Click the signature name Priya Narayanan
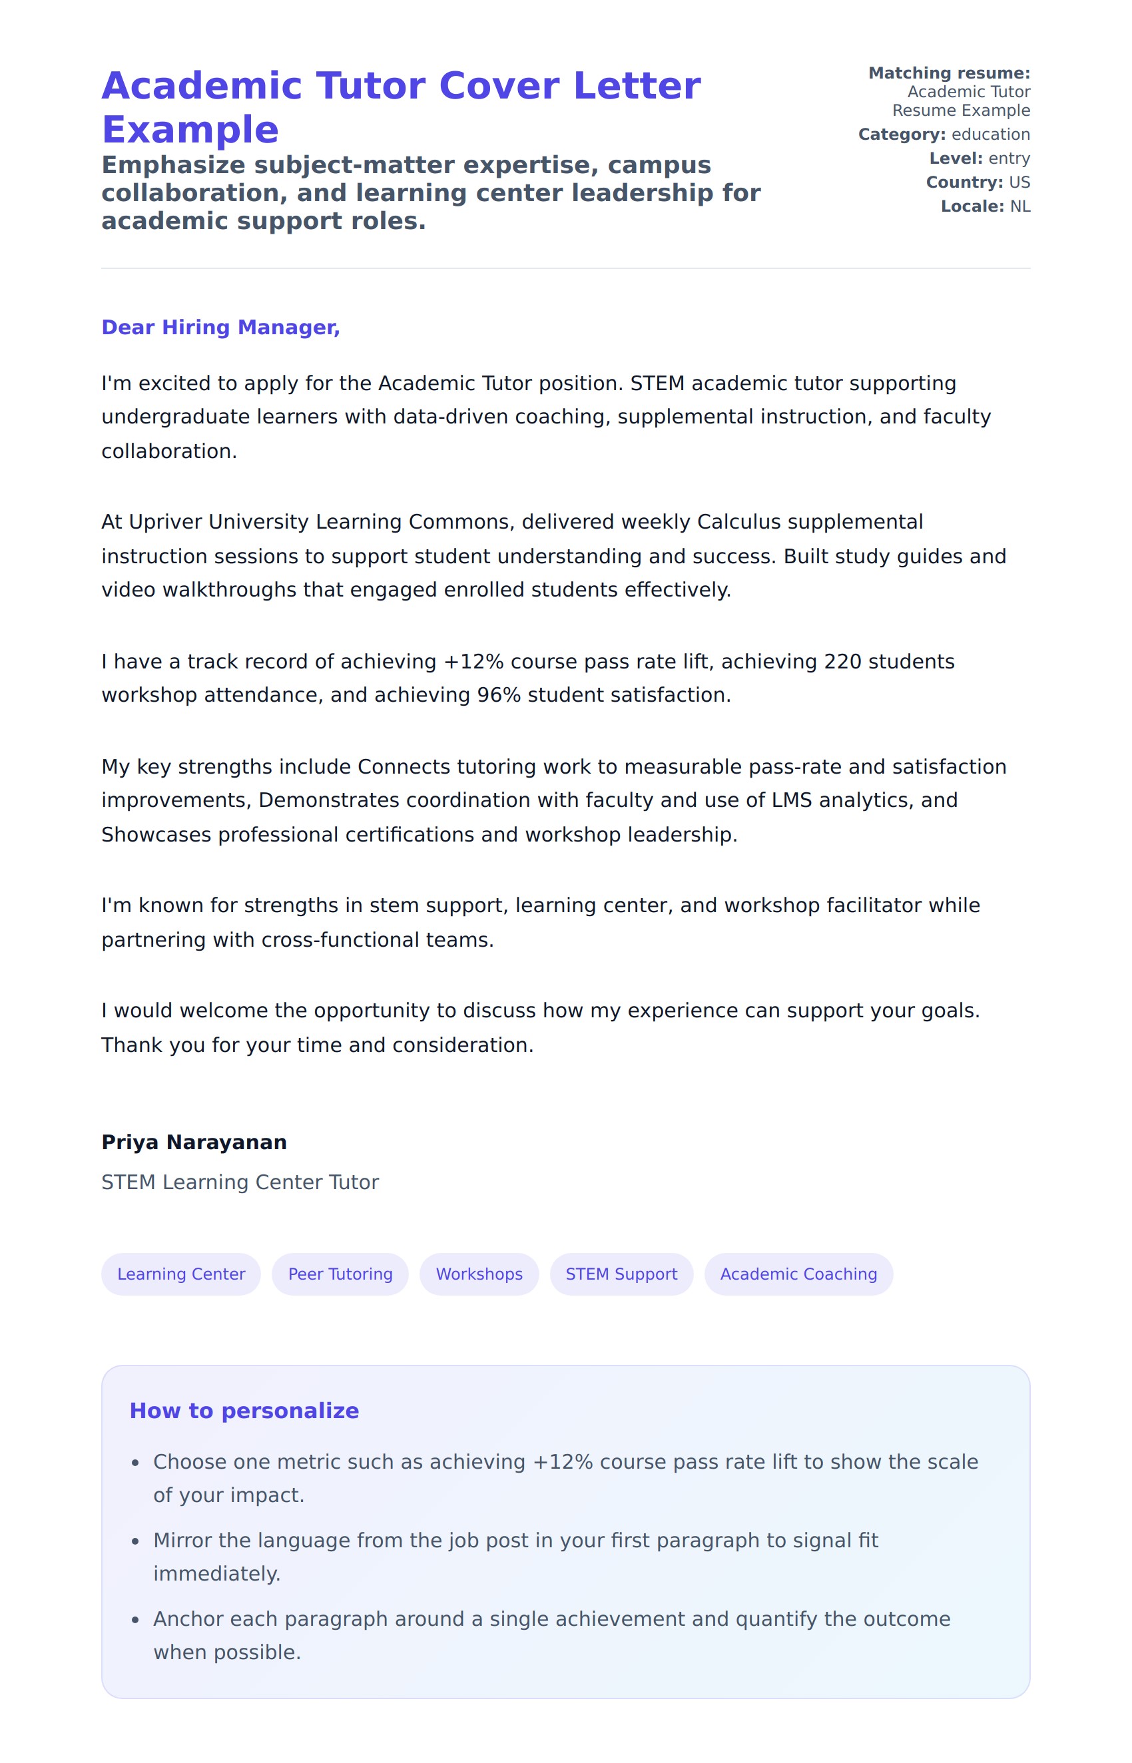The height and width of the screenshot is (1763, 1132). 194,1142
